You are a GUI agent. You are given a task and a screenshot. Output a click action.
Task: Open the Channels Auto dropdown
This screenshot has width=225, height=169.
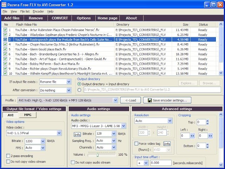tap(114, 147)
